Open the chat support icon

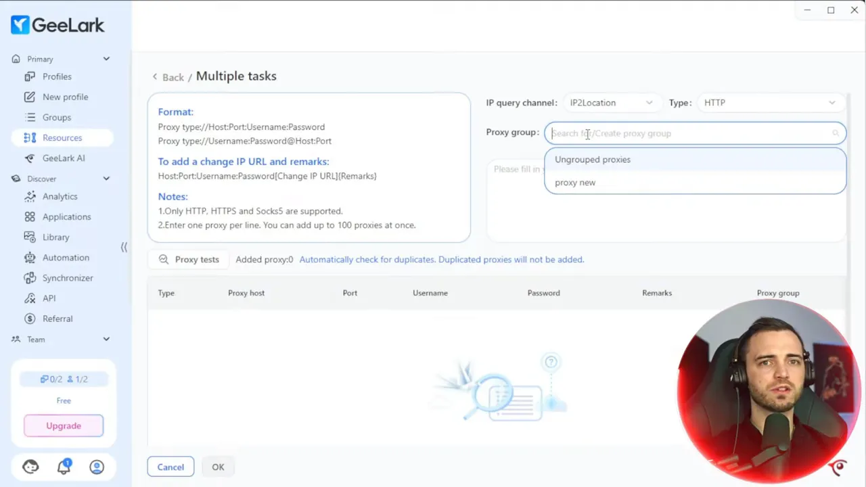coord(30,467)
